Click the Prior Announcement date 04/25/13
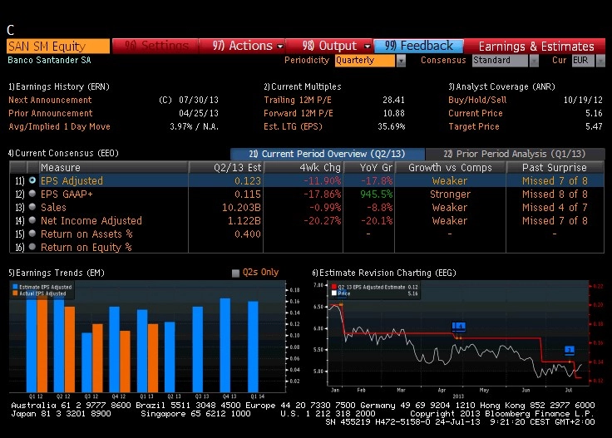This screenshot has width=612, height=438. pyautogui.click(x=199, y=114)
